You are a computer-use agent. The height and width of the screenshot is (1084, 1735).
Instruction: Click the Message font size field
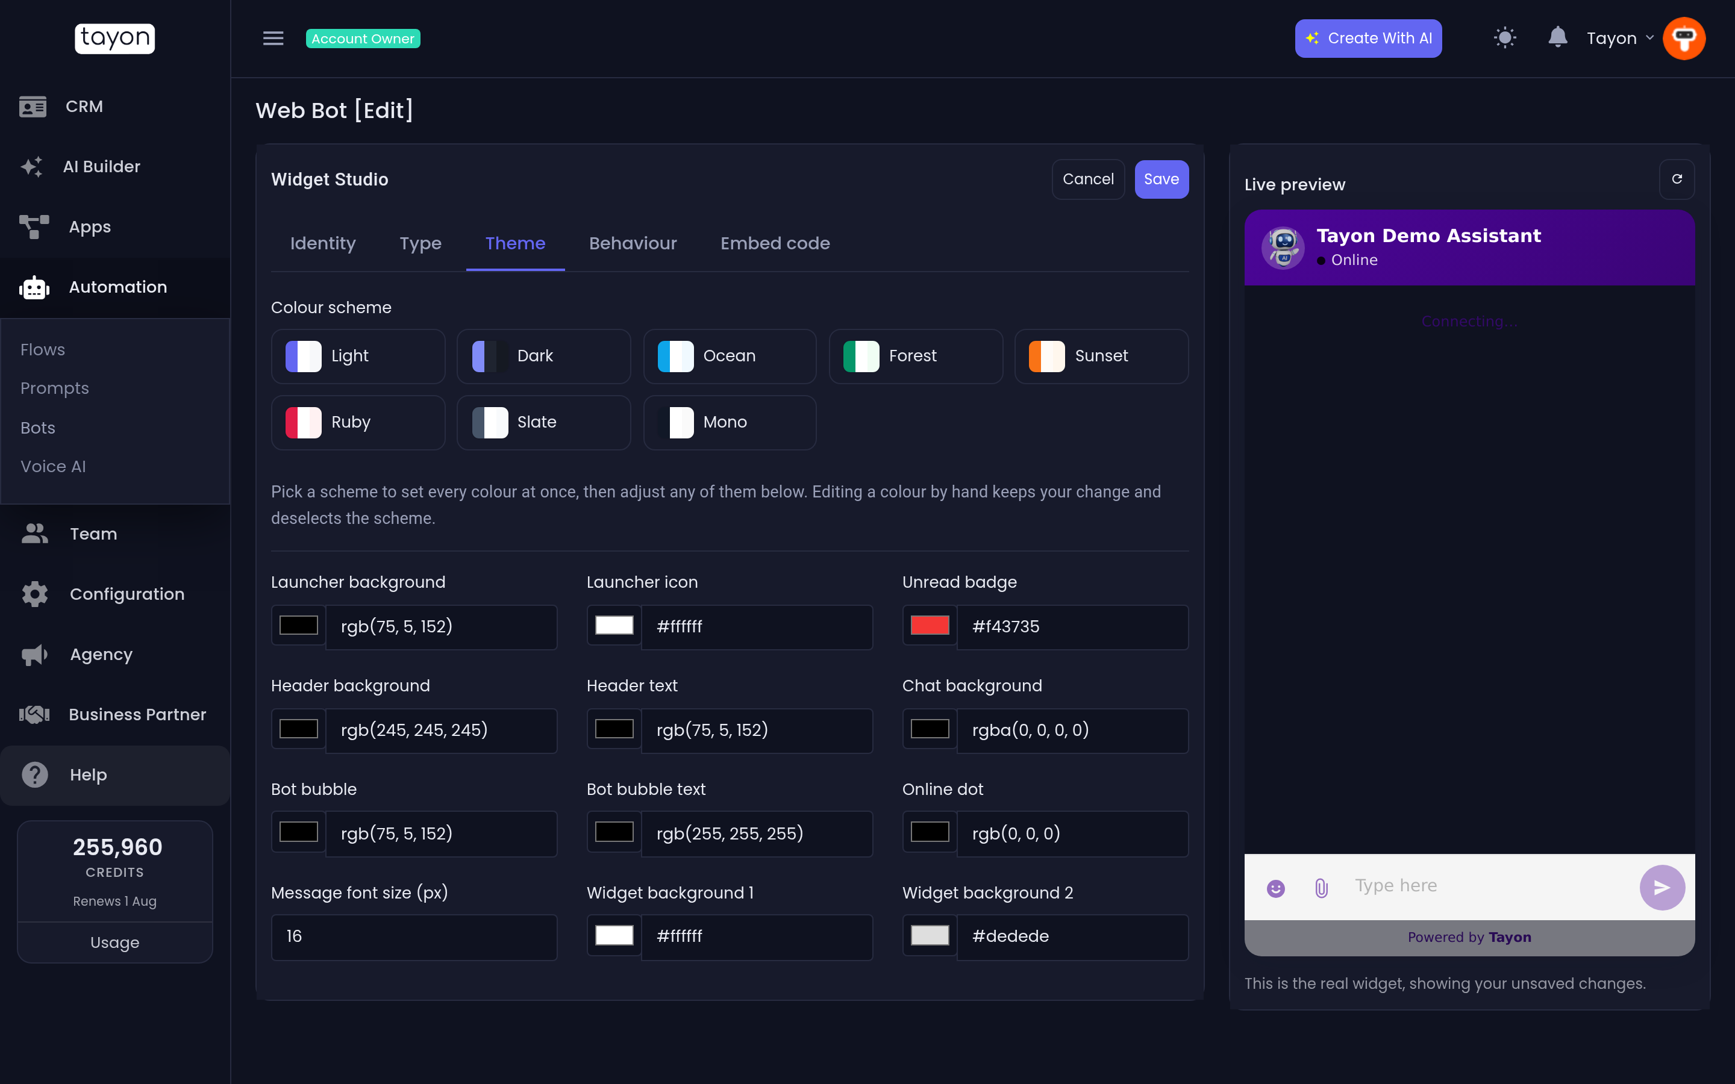pos(414,937)
